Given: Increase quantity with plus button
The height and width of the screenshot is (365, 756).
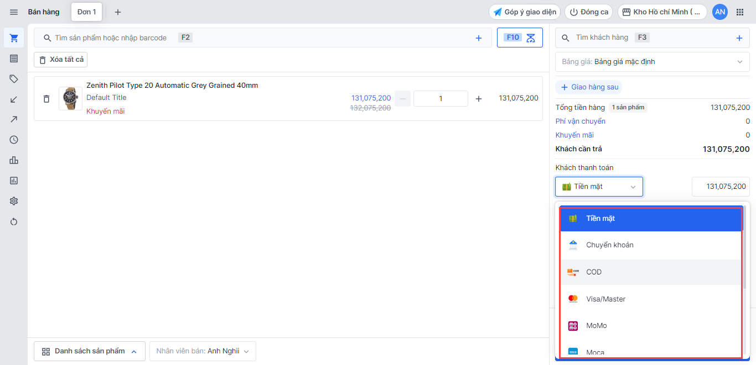Looking at the screenshot, I should point(479,98).
